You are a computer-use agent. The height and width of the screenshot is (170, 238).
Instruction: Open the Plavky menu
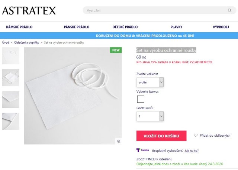coord(176,27)
